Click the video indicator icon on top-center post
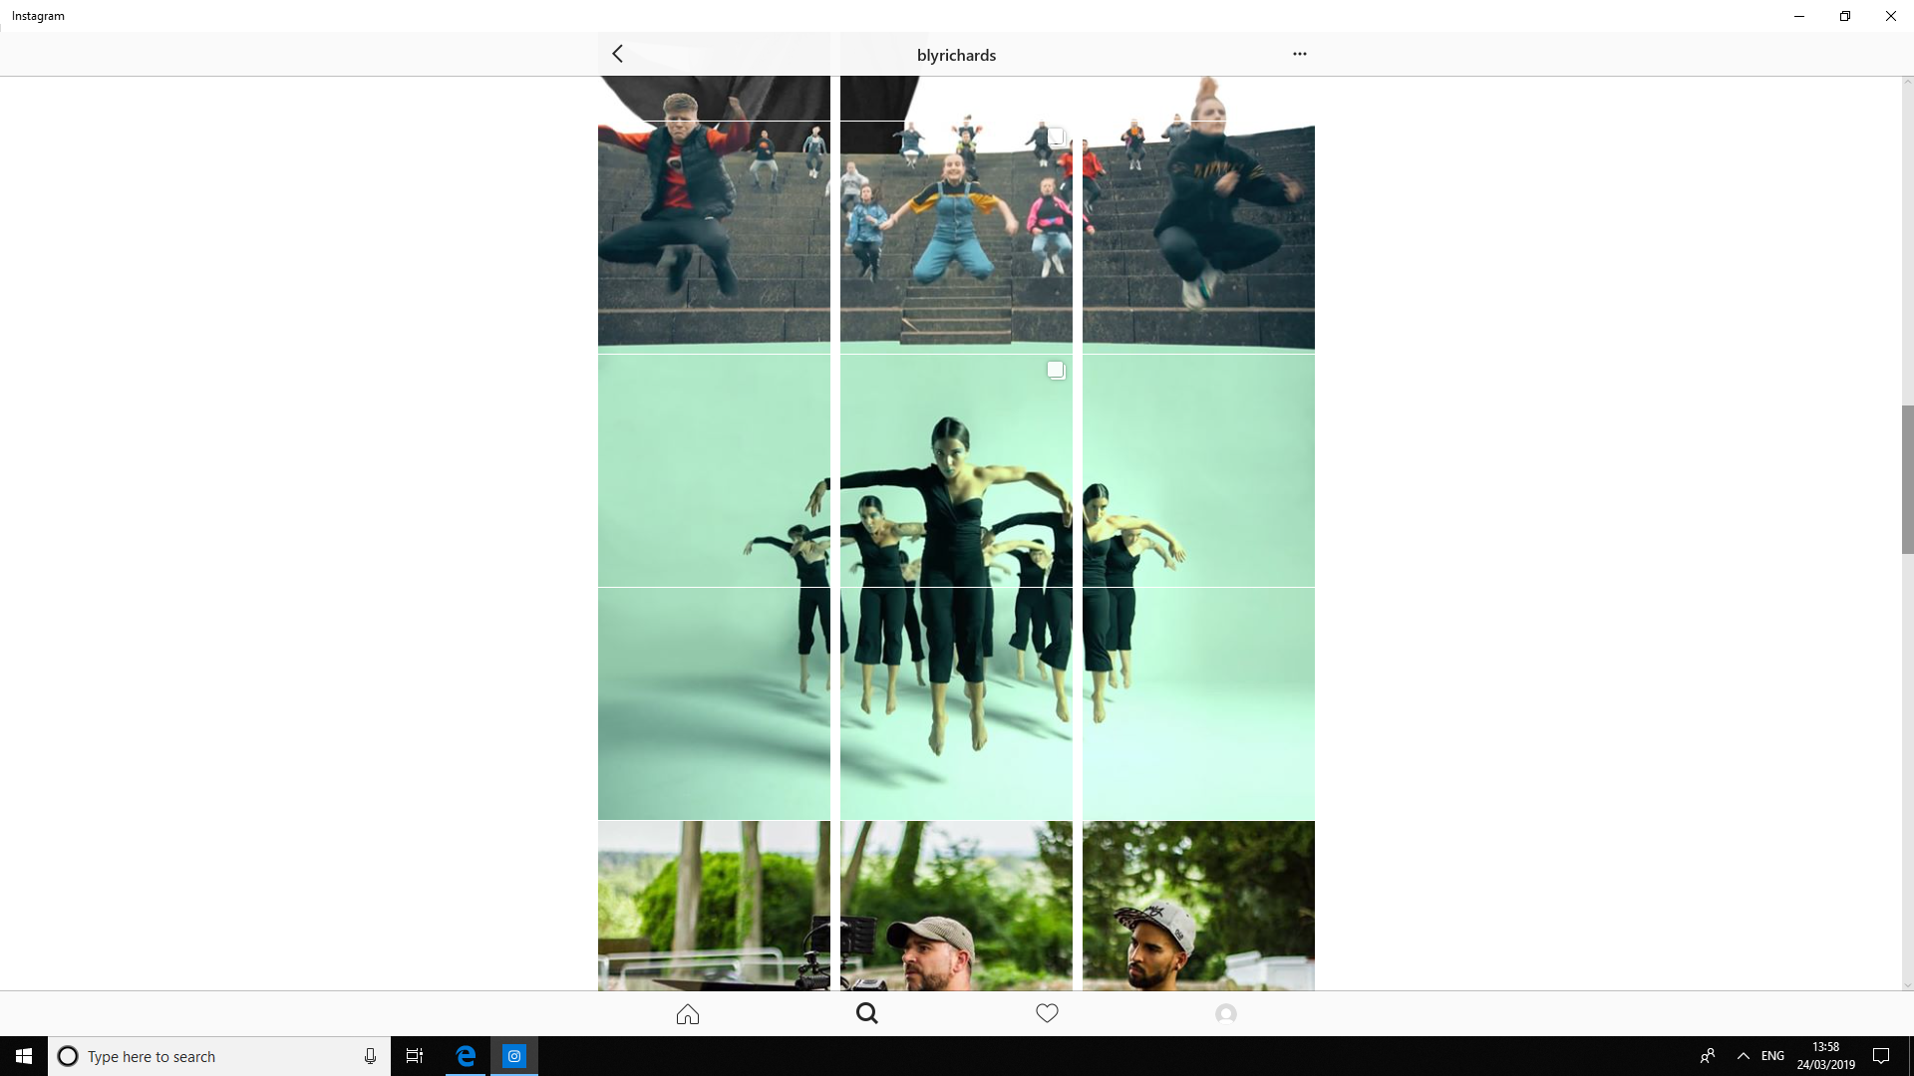1914x1076 pixels. 1056,135
